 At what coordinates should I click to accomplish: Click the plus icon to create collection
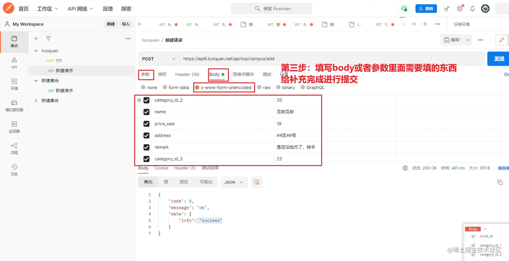point(36,39)
